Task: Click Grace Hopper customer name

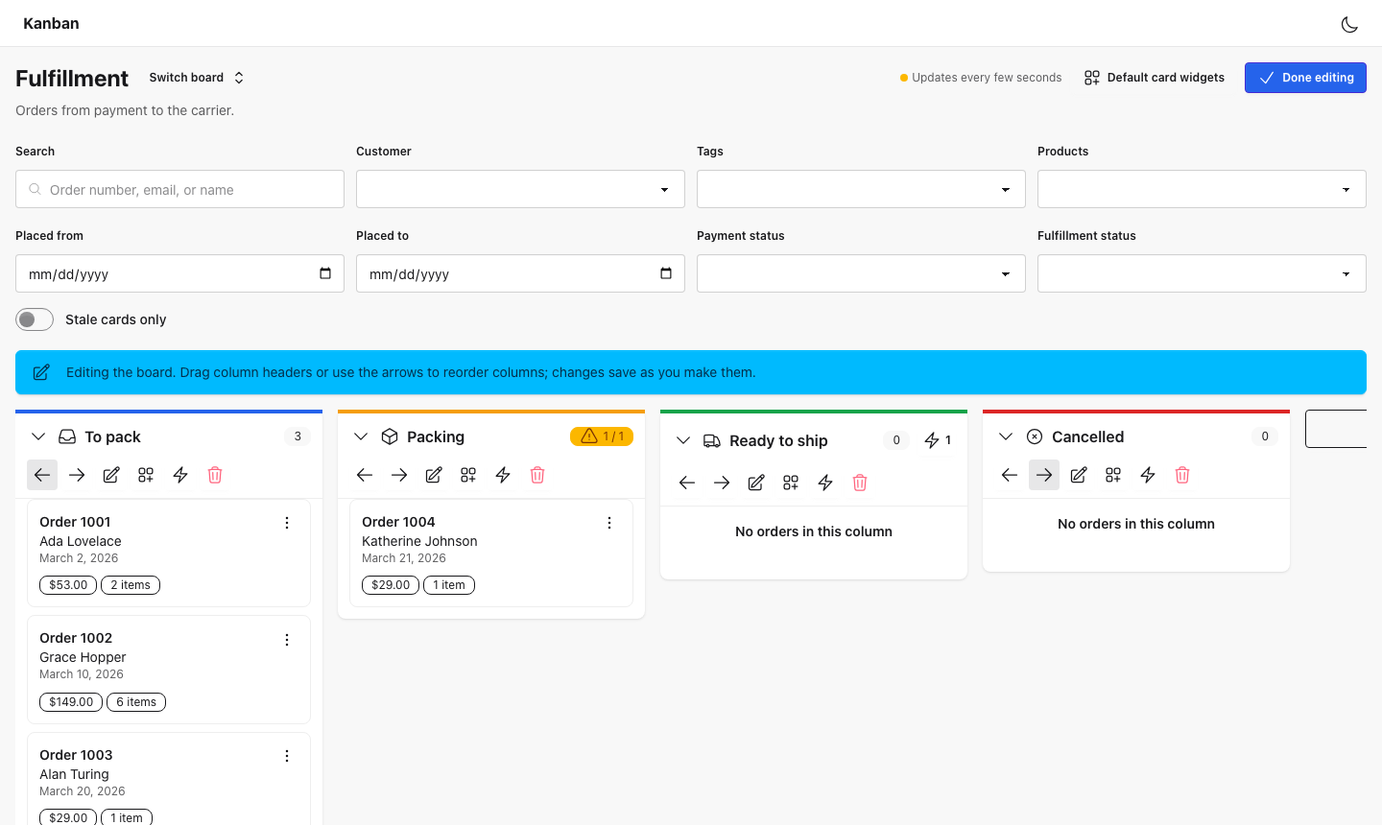Action: [83, 657]
